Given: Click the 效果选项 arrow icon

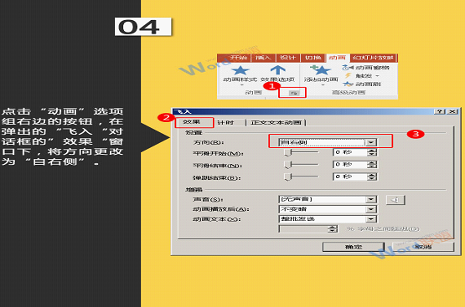Looking at the screenshot, I should point(278,70).
